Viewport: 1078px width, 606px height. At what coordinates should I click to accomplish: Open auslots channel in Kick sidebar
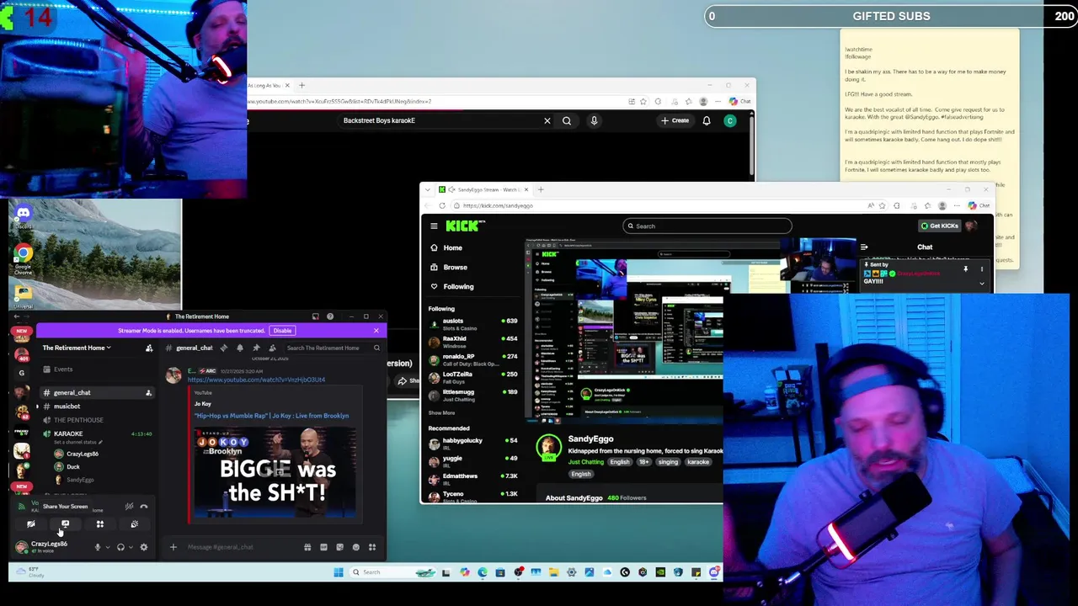[x=472, y=322]
